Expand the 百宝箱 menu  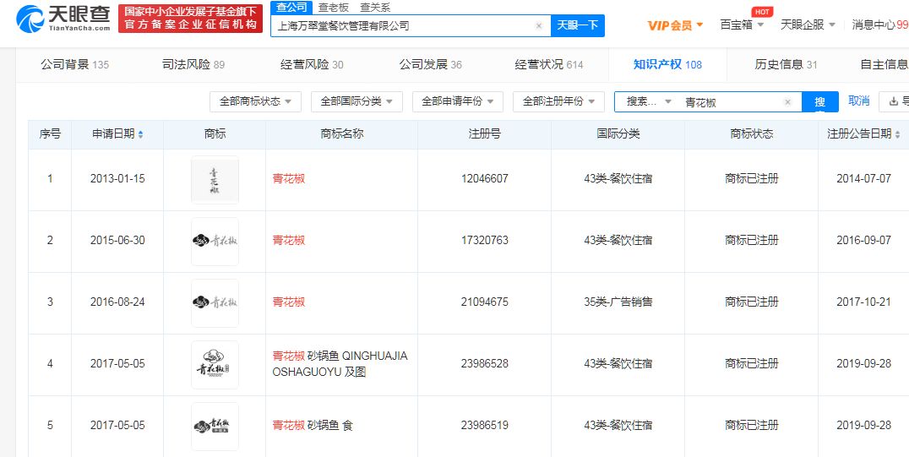742,25
